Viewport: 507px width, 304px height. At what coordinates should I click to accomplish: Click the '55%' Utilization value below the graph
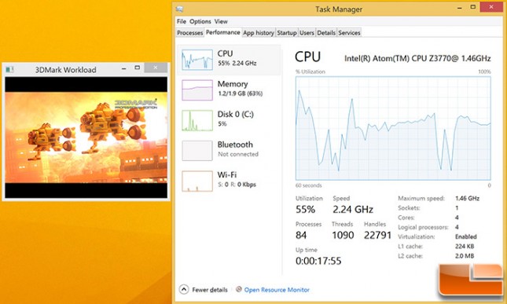305,209
